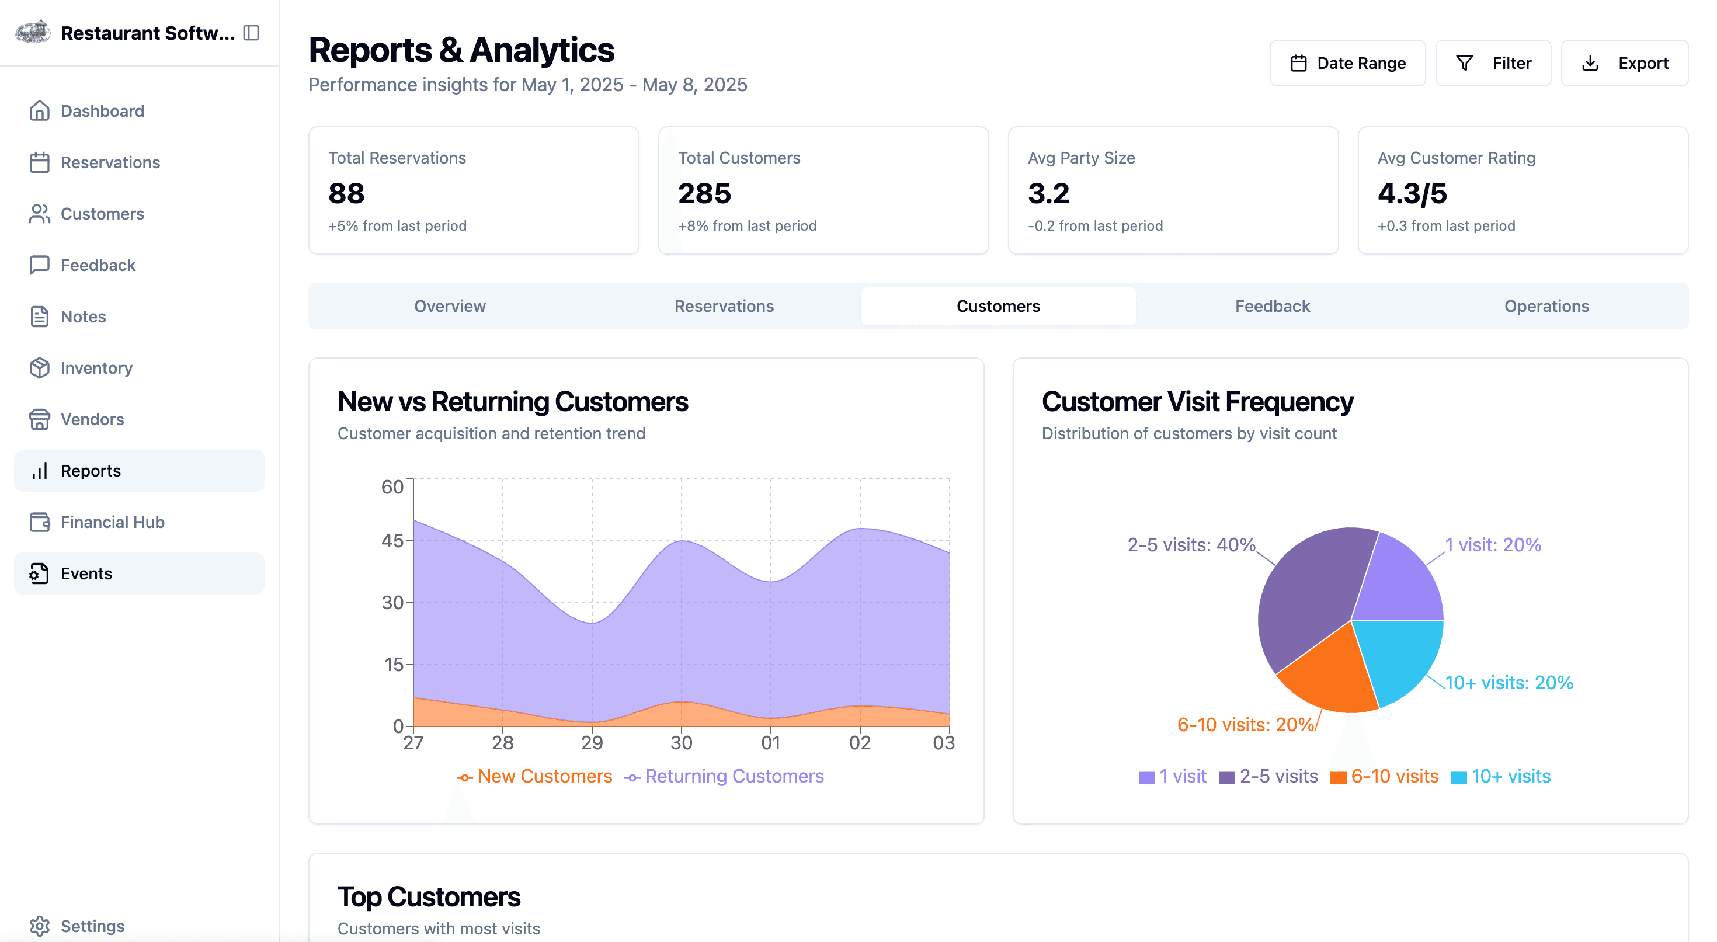
Task: Click the Vendors store icon
Action: (39, 419)
